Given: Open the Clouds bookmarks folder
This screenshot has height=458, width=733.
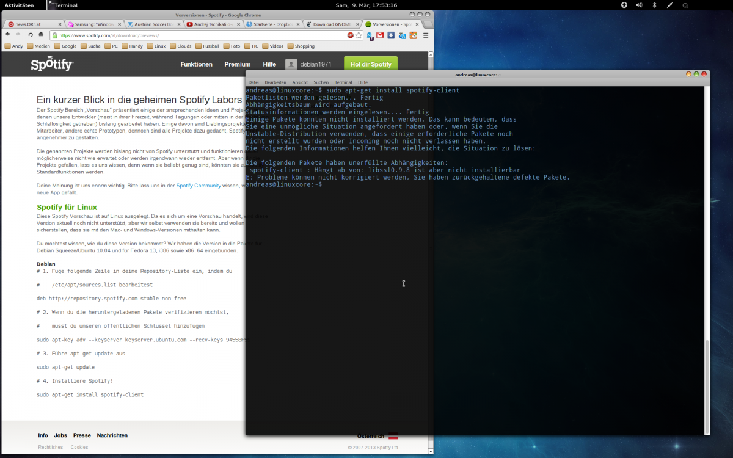Looking at the screenshot, I should (x=180, y=46).
